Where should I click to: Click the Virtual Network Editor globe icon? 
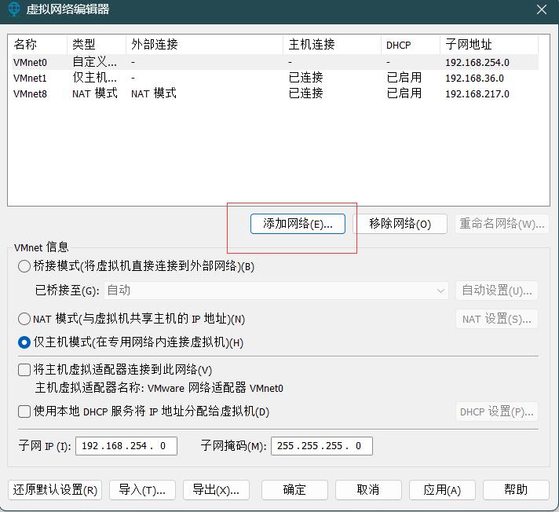click(13, 9)
